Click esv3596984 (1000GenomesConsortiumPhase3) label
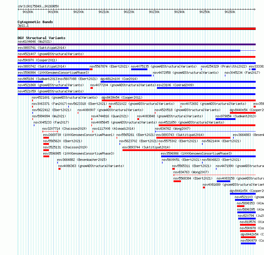 pyautogui.click(x=53, y=73)
